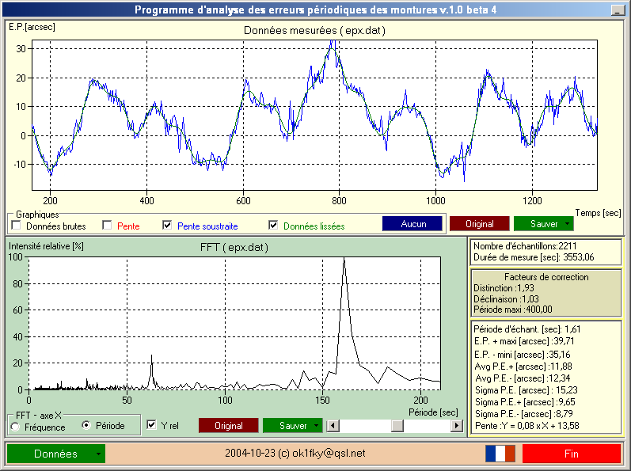The image size is (631, 471).
Task: Click the FFT scrollbar left arrow
Action: [x=333, y=426]
